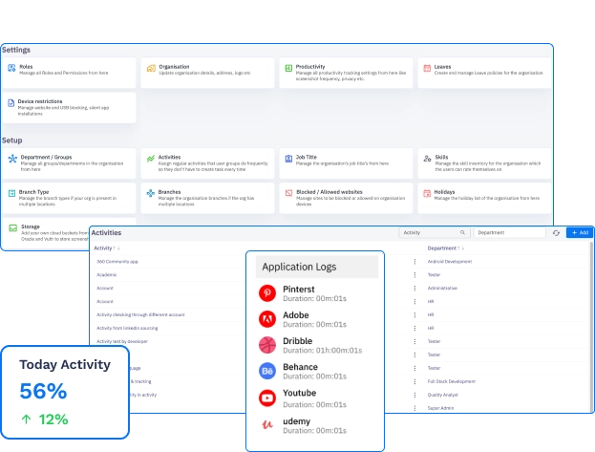Sort by the Department column header
Screen dimensions: 595x452
[443, 248]
